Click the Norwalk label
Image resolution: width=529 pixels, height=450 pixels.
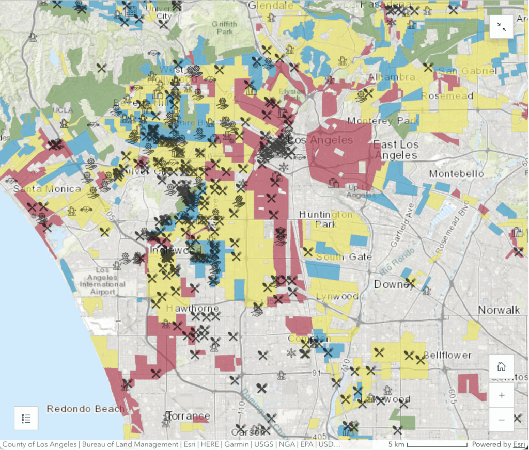(x=499, y=310)
